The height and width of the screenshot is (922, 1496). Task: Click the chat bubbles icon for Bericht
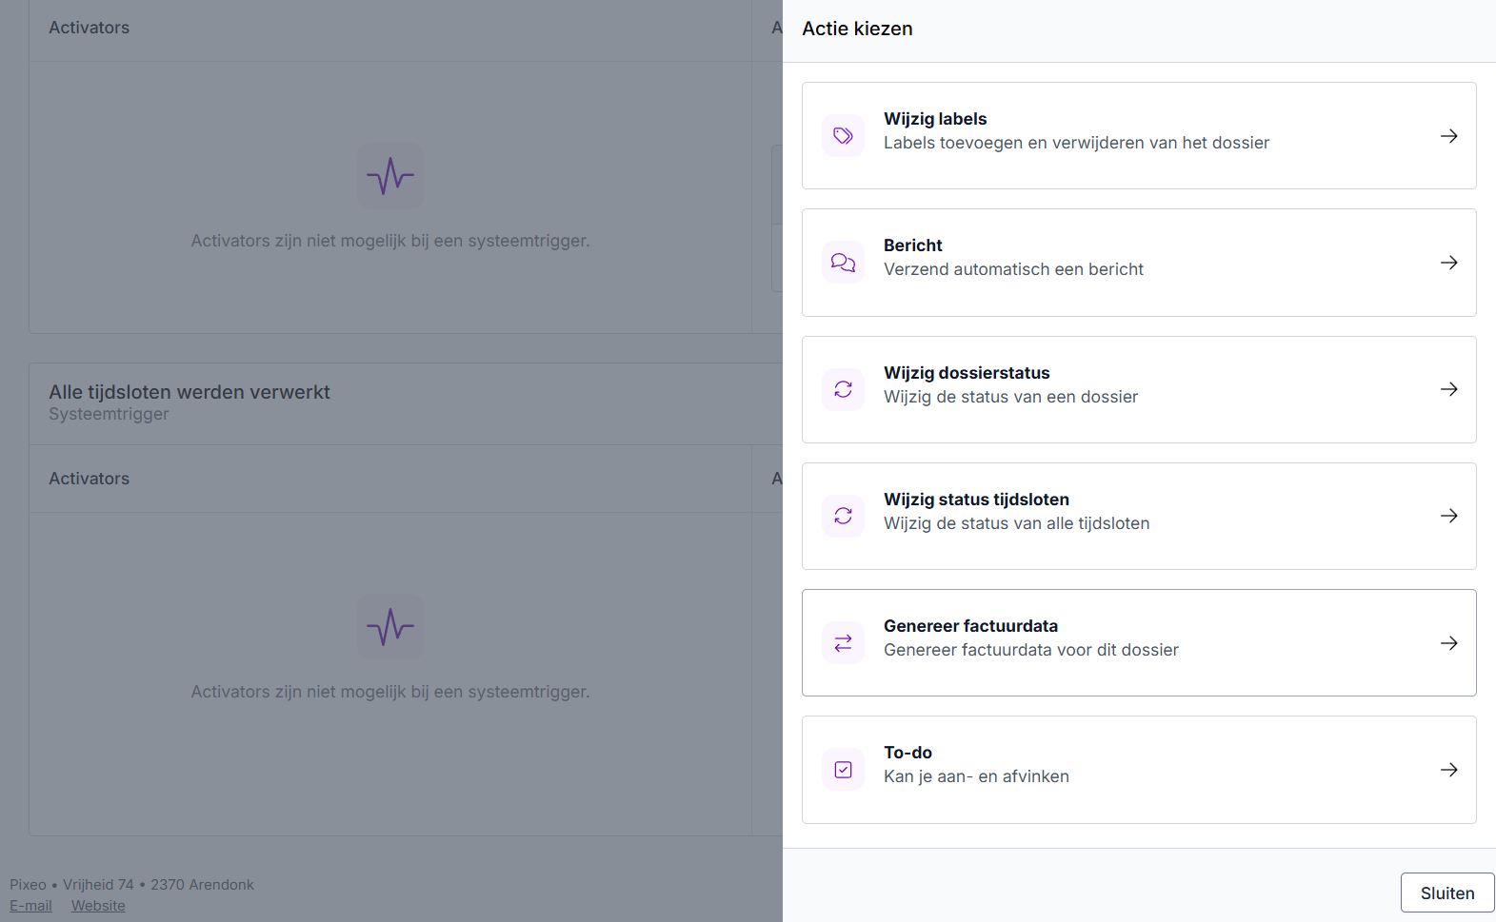click(x=843, y=263)
